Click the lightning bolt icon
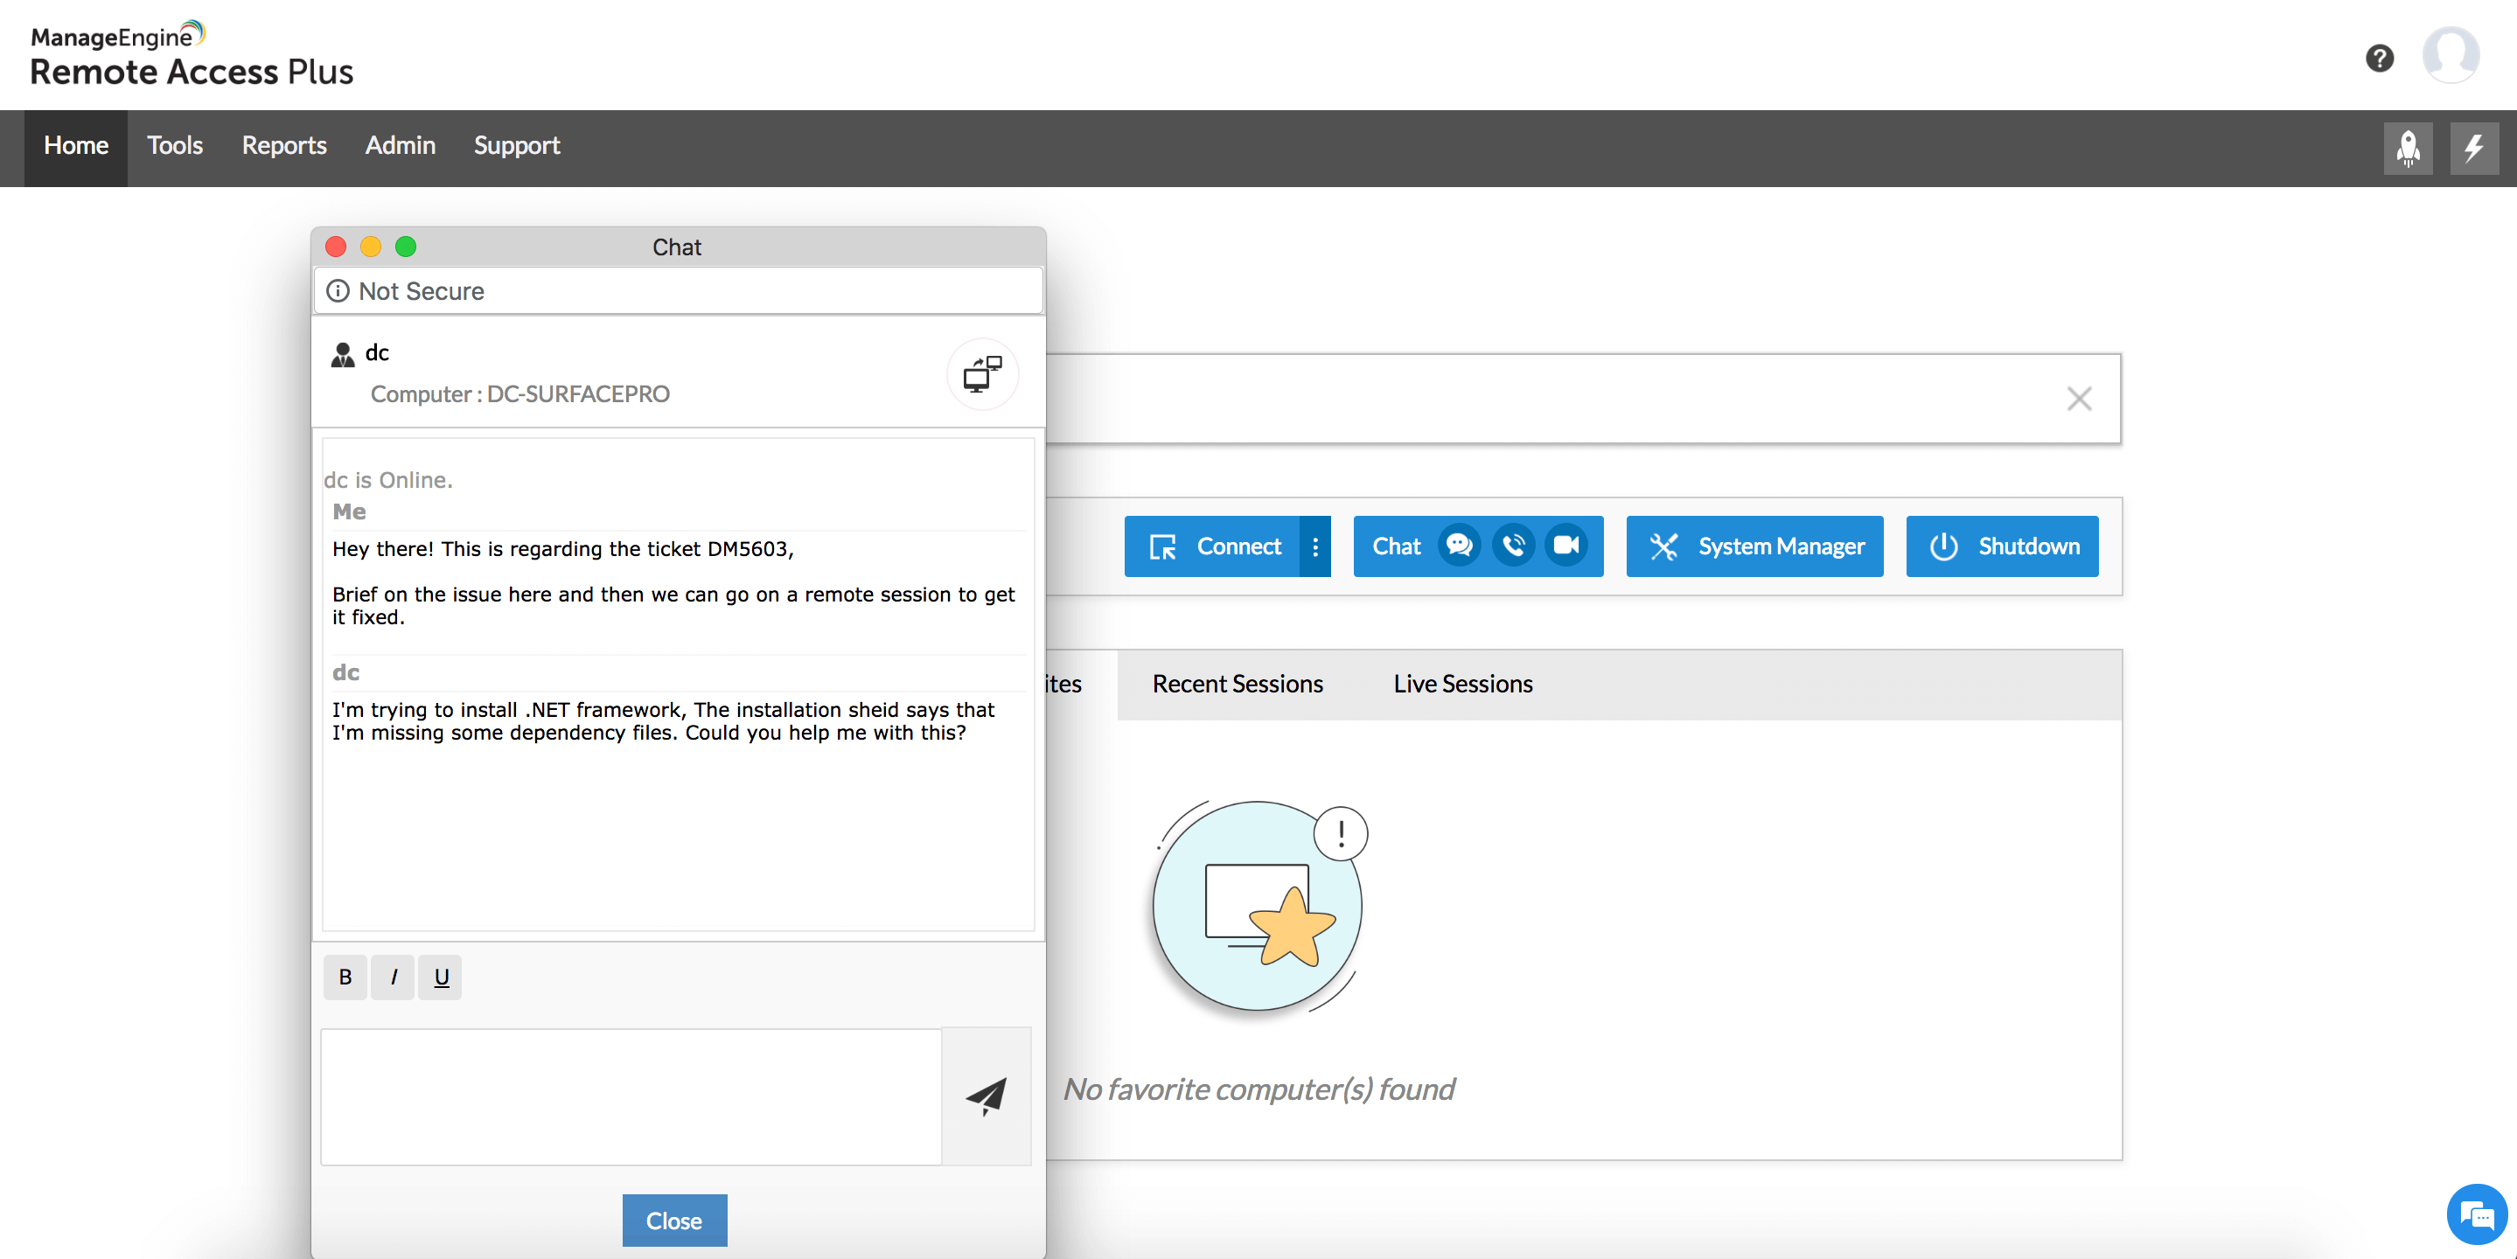 click(2473, 148)
